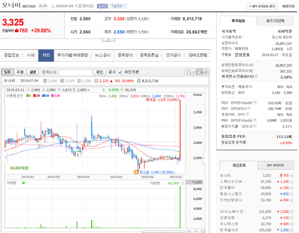Select the chart drawing pencil tool
This screenshot has height=233, width=299.
194,72
